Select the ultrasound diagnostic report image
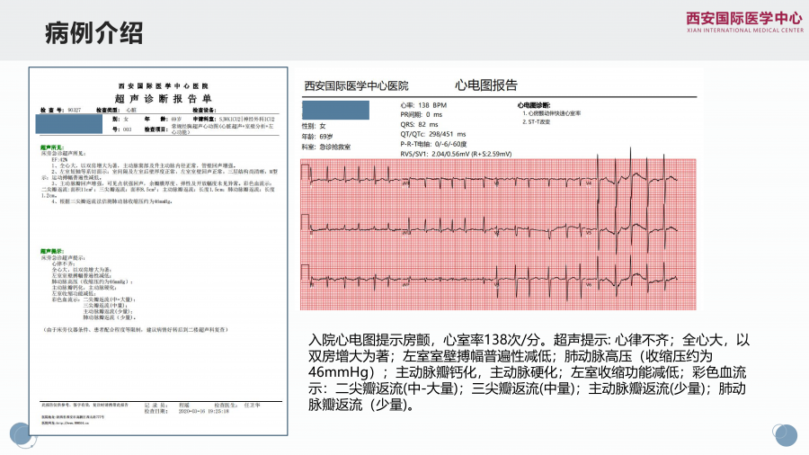809x455 pixels. point(157,254)
